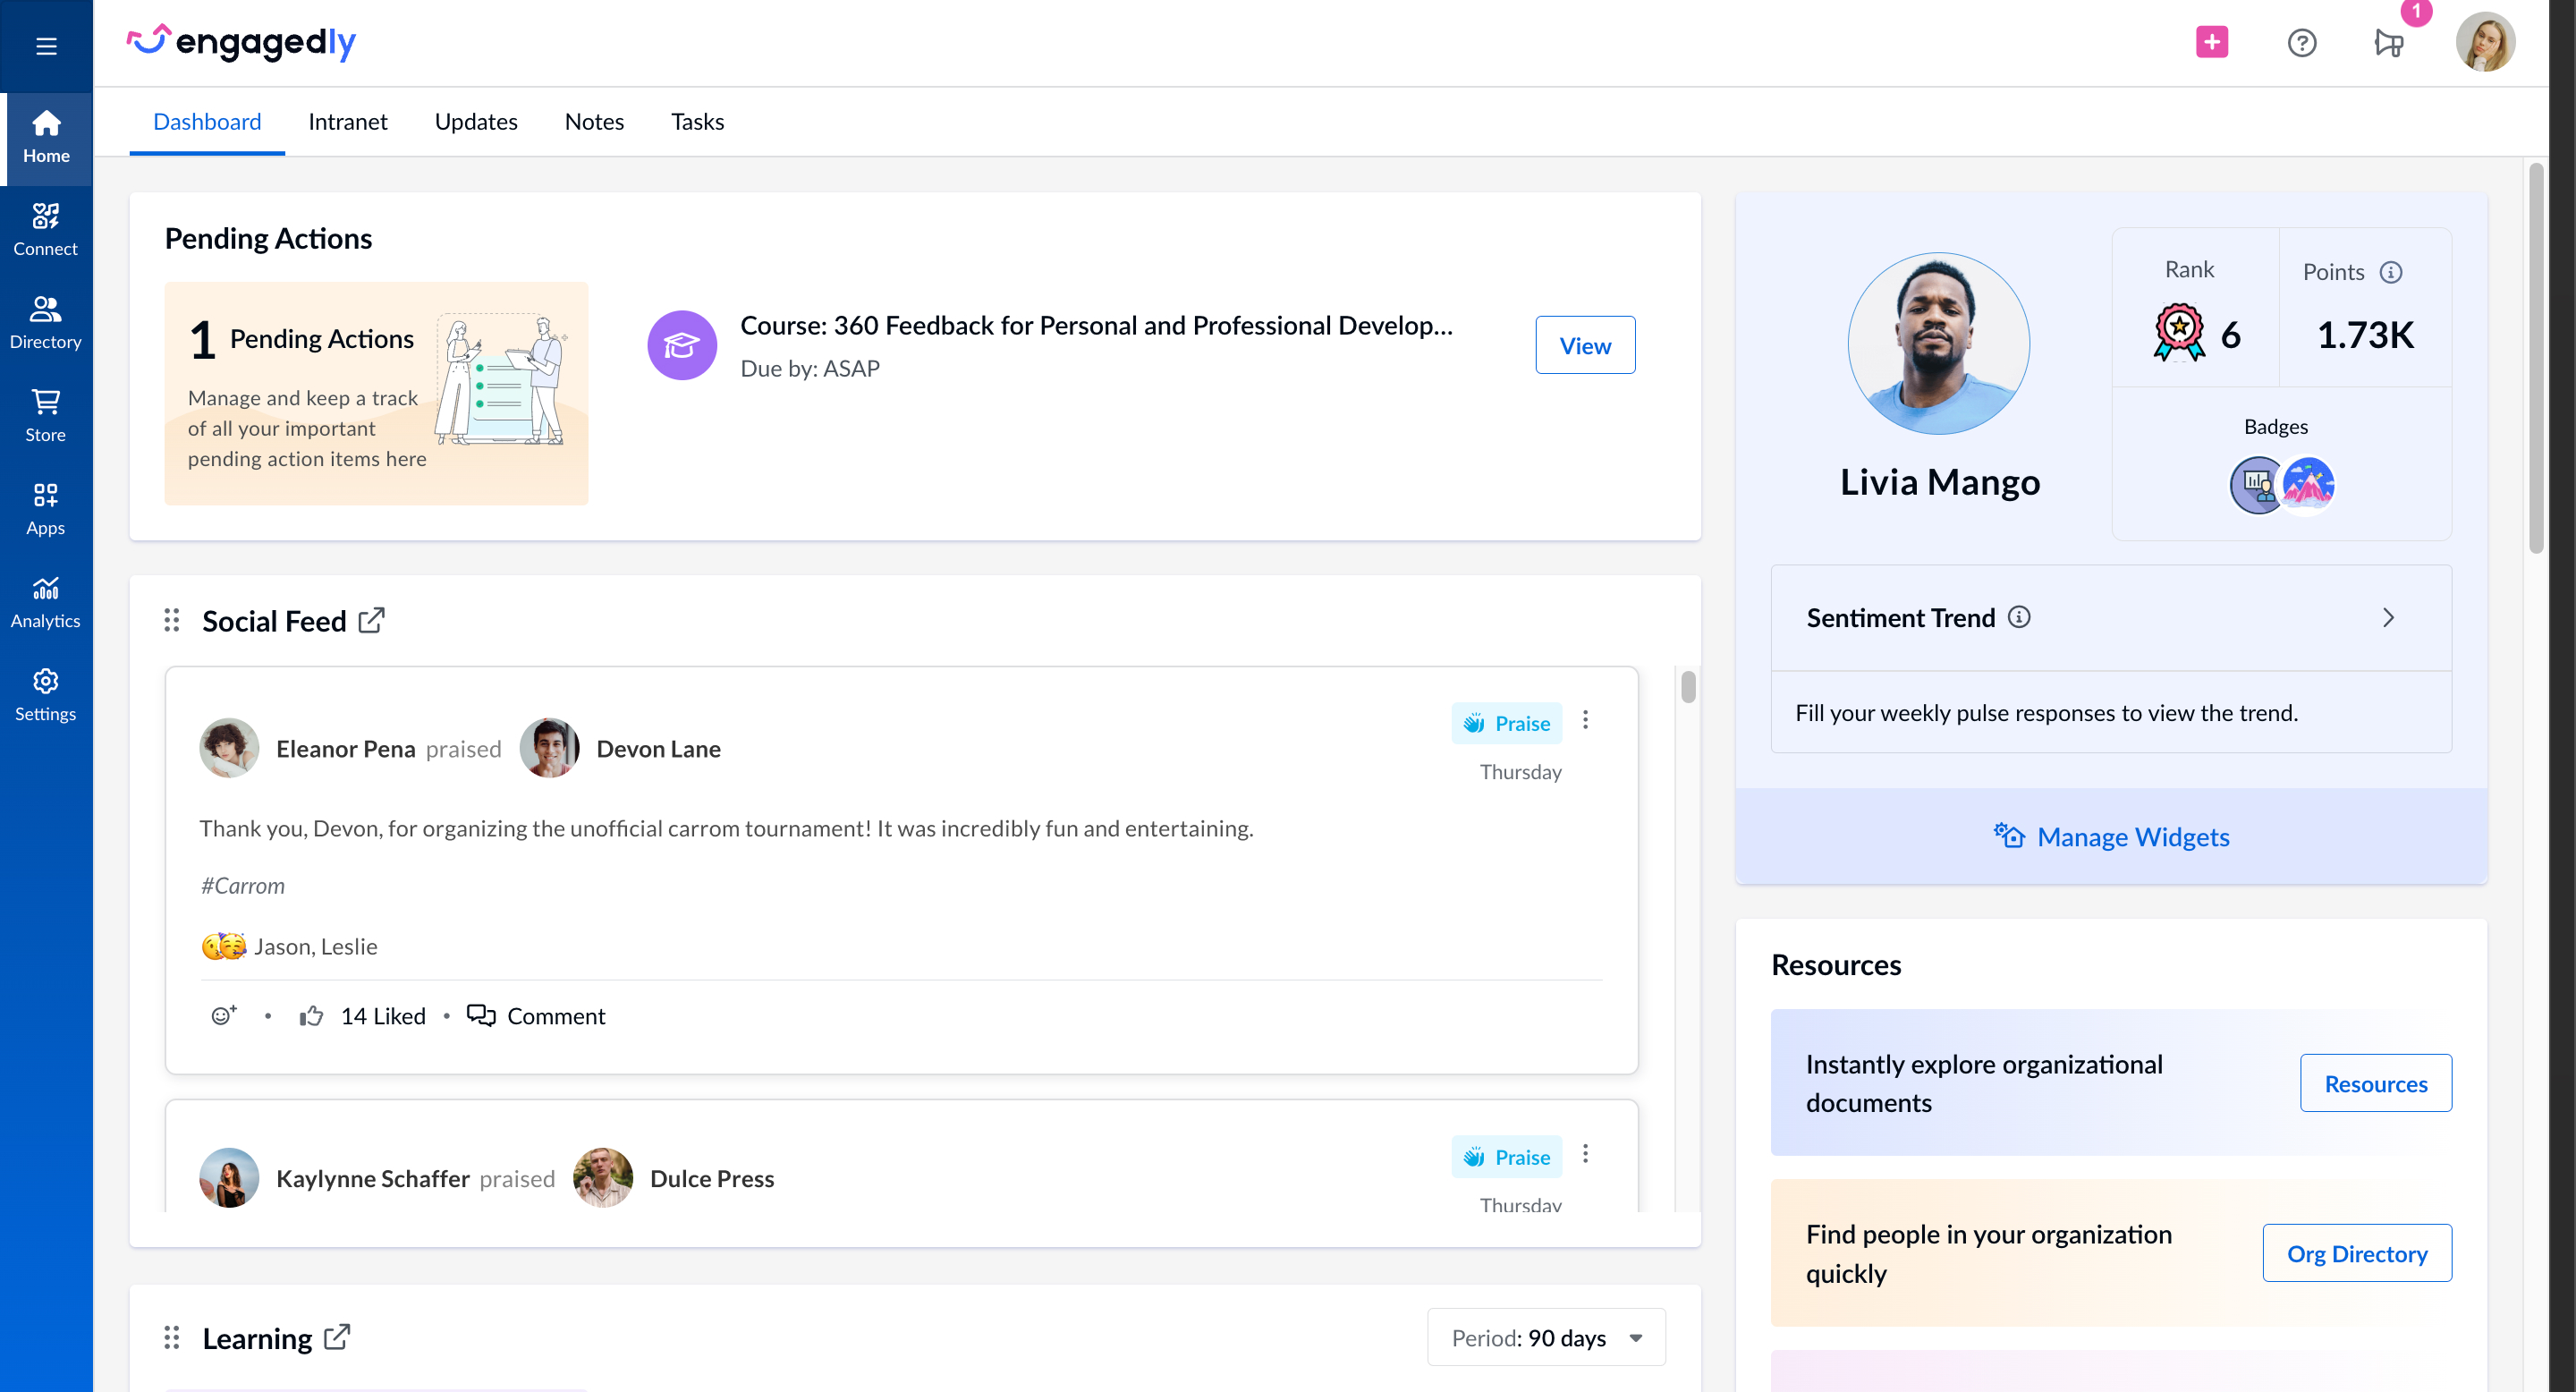This screenshot has height=1392, width=2576.
Task: Switch to the Intranet tab
Action: pyautogui.click(x=348, y=121)
